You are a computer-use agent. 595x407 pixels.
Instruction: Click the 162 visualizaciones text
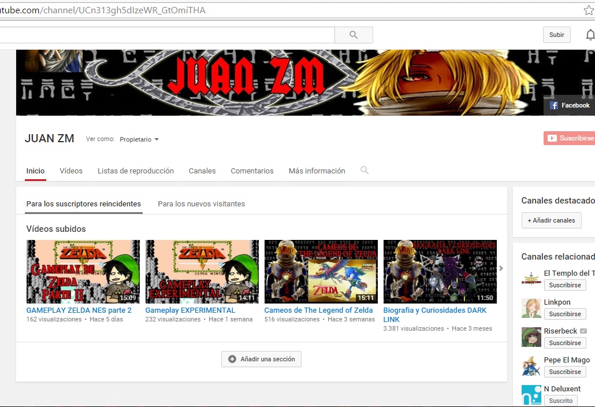click(54, 319)
